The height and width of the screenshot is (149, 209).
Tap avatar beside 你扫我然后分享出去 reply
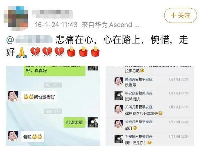click(119, 109)
